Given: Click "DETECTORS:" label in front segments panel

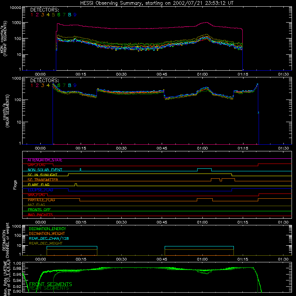Looking at the screenshot, I should (x=45, y=10).
